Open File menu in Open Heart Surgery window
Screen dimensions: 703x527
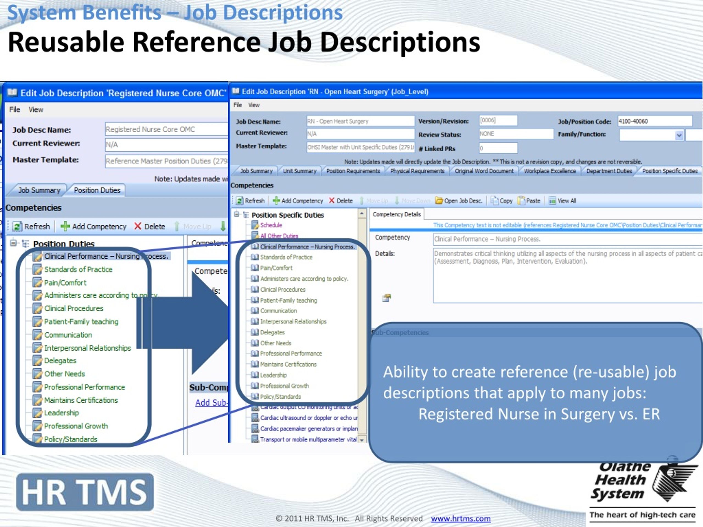pos(238,105)
